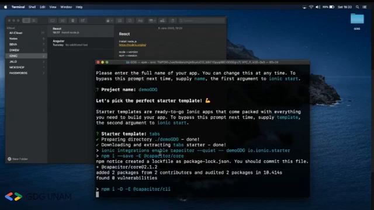This screenshot has height=210, width=374.
Task: Click '+ @capacitor/core@2.1.2' line in Terminal
Action: pyautogui.click(x=127, y=167)
